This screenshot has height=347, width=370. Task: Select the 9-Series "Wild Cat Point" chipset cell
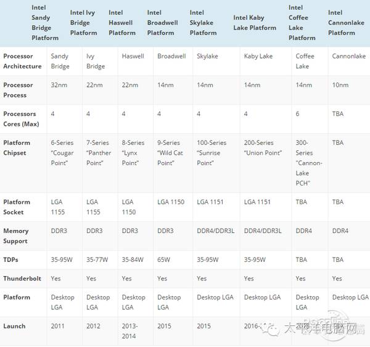(170, 153)
